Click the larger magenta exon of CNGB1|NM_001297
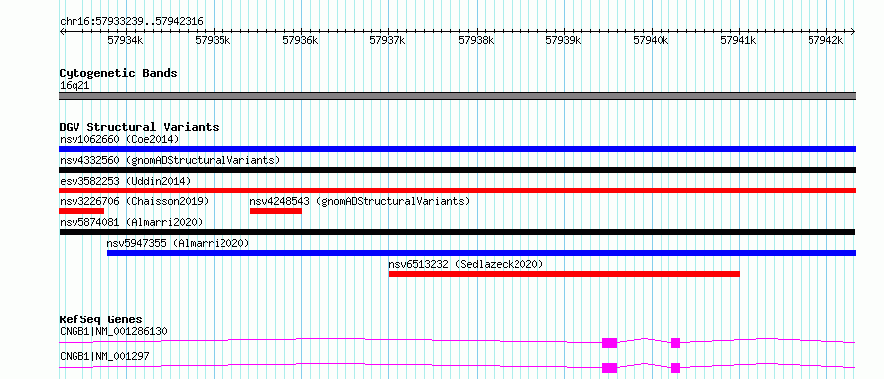 pyautogui.click(x=610, y=368)
